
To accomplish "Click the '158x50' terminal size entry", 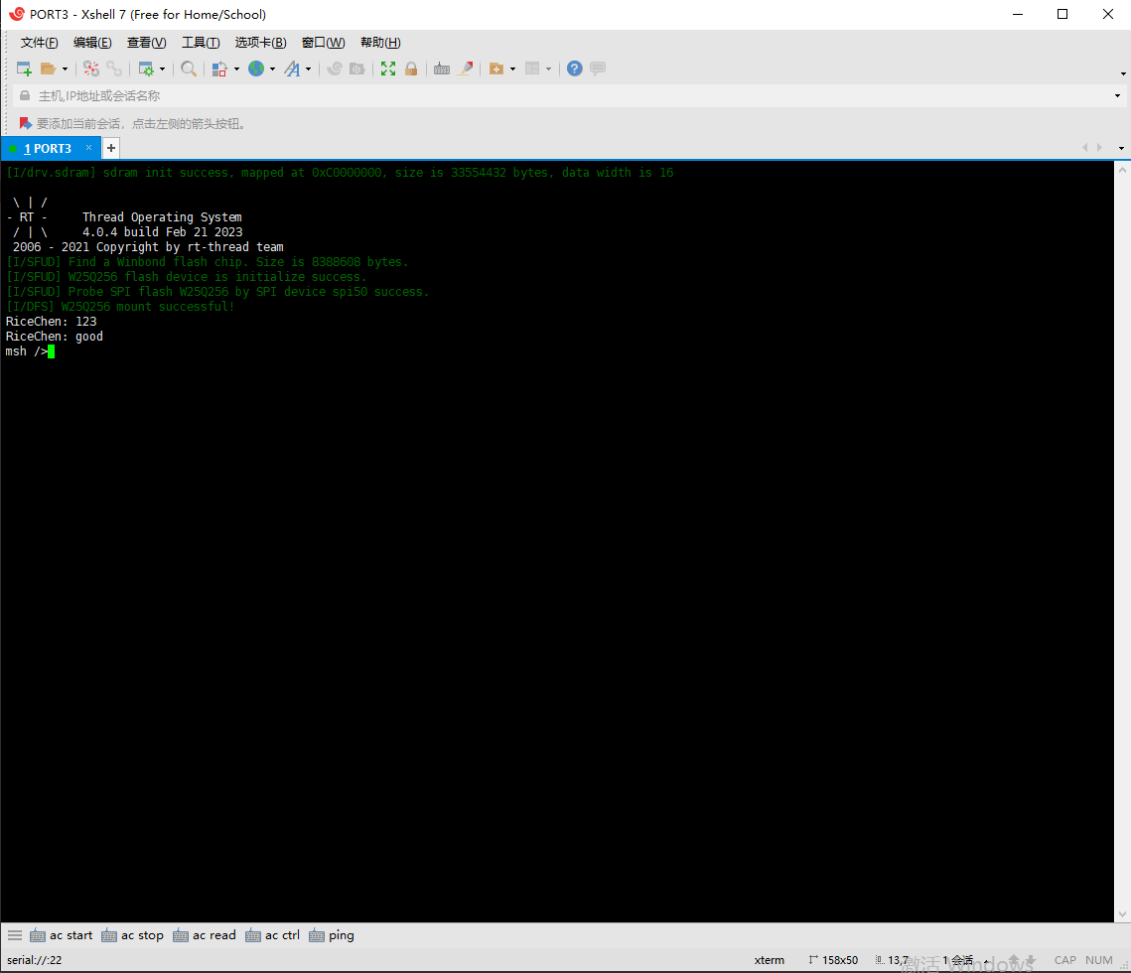I will (833, 960).
